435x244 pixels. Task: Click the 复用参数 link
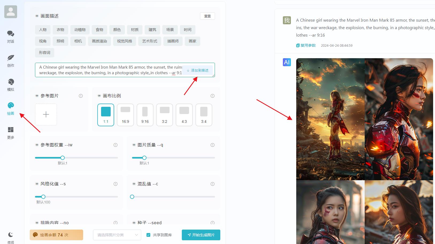(306, 45)
